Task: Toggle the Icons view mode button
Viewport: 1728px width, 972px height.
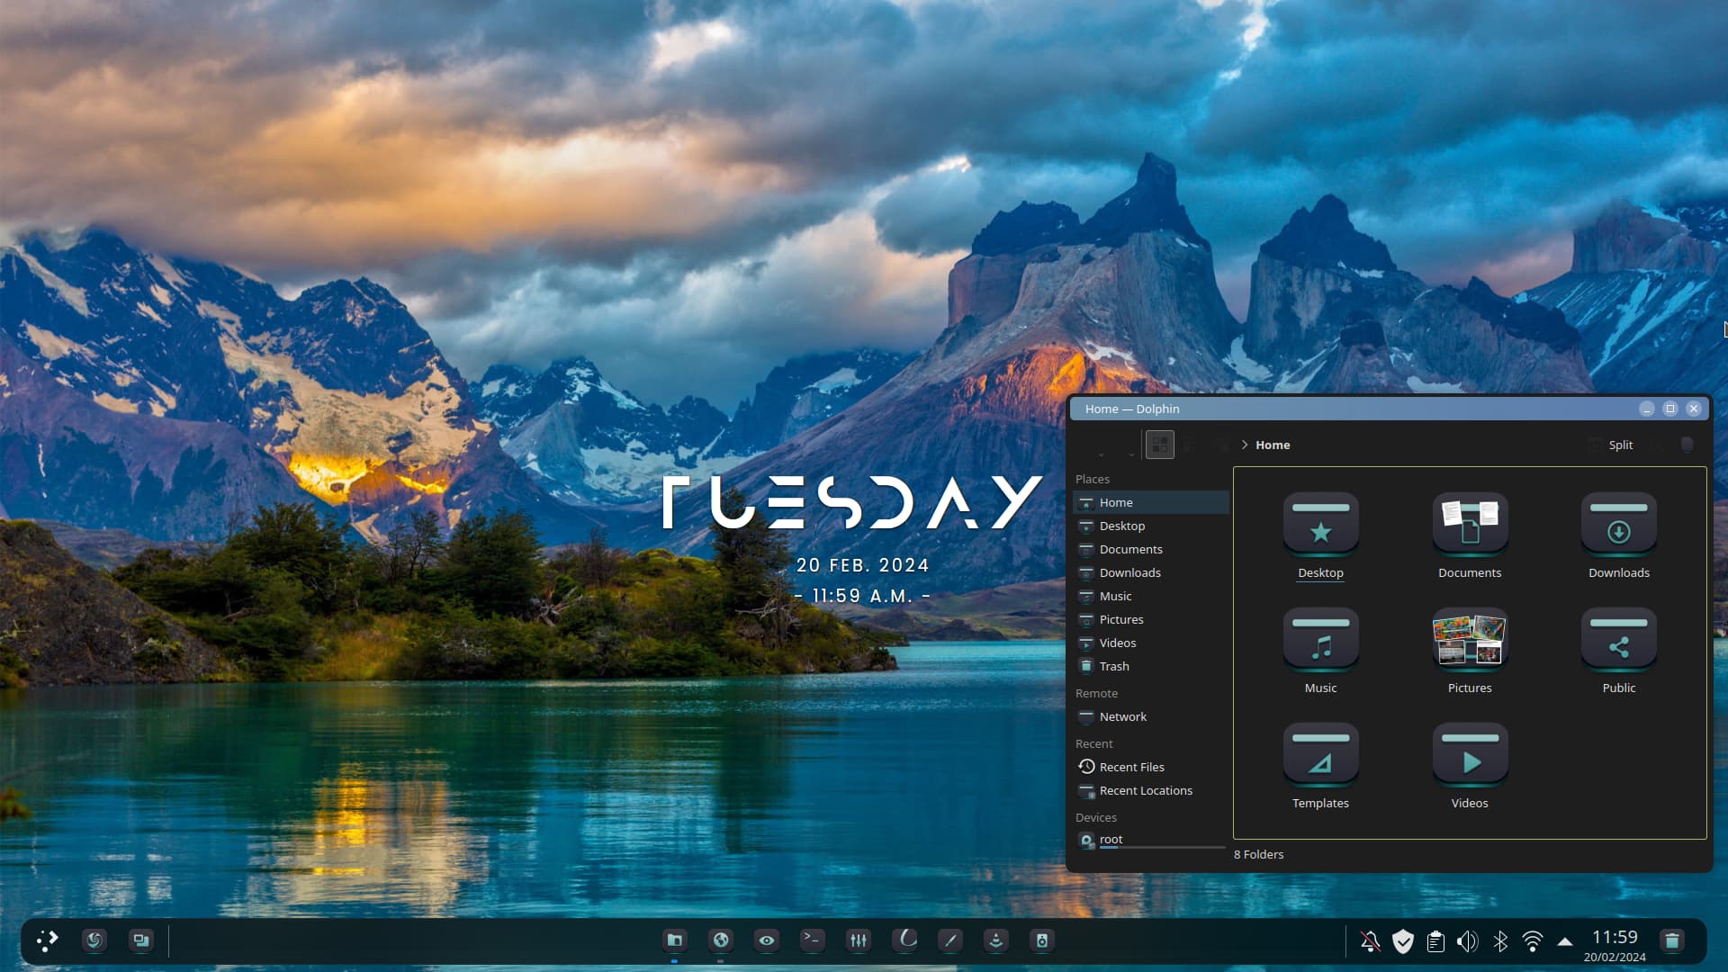Action: (1159, 445)
